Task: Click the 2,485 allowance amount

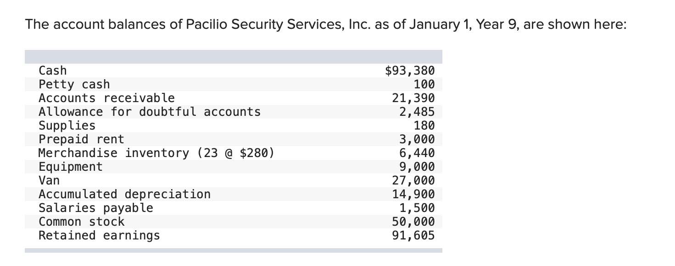Action: [x=417, y=112]
